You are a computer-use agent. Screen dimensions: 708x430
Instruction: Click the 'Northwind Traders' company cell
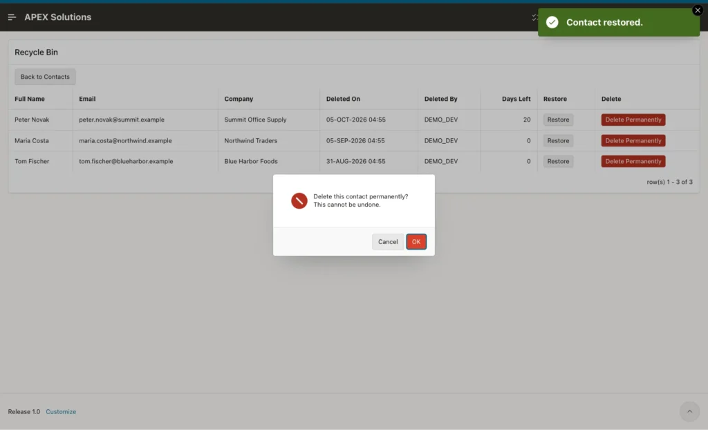[250, 140]
